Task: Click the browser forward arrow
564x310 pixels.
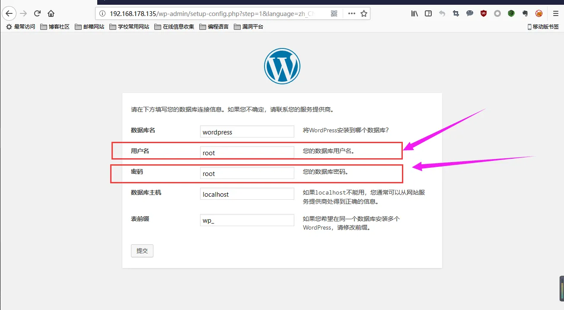Action: tap(23, 13)
